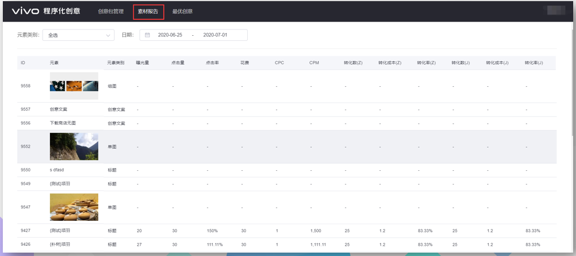Click the s dfasd title in row 9550
576x256 pixels.
tap(59, 170)
